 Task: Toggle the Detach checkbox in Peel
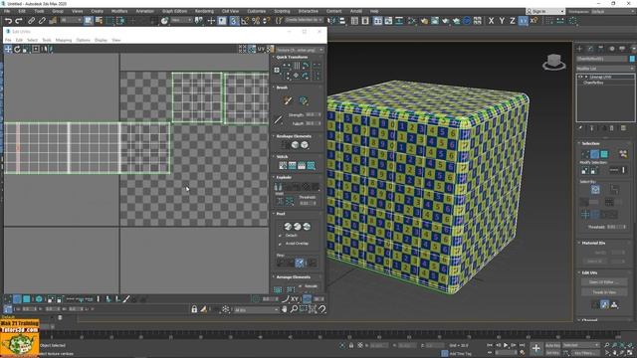click(x=280, y=236)
